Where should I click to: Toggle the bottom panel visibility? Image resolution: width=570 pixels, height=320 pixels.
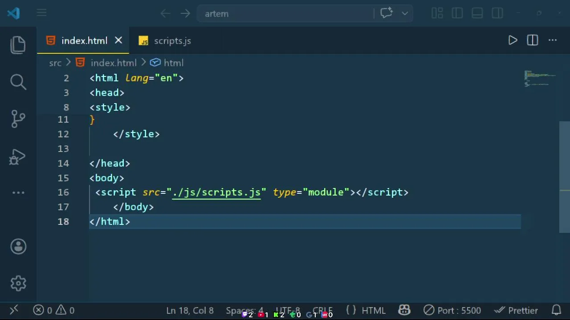[477, 13]
